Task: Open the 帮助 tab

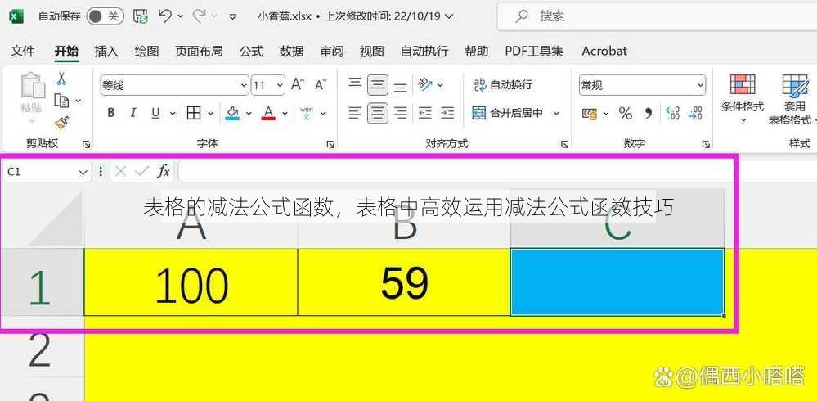Action: click(476, 51)
